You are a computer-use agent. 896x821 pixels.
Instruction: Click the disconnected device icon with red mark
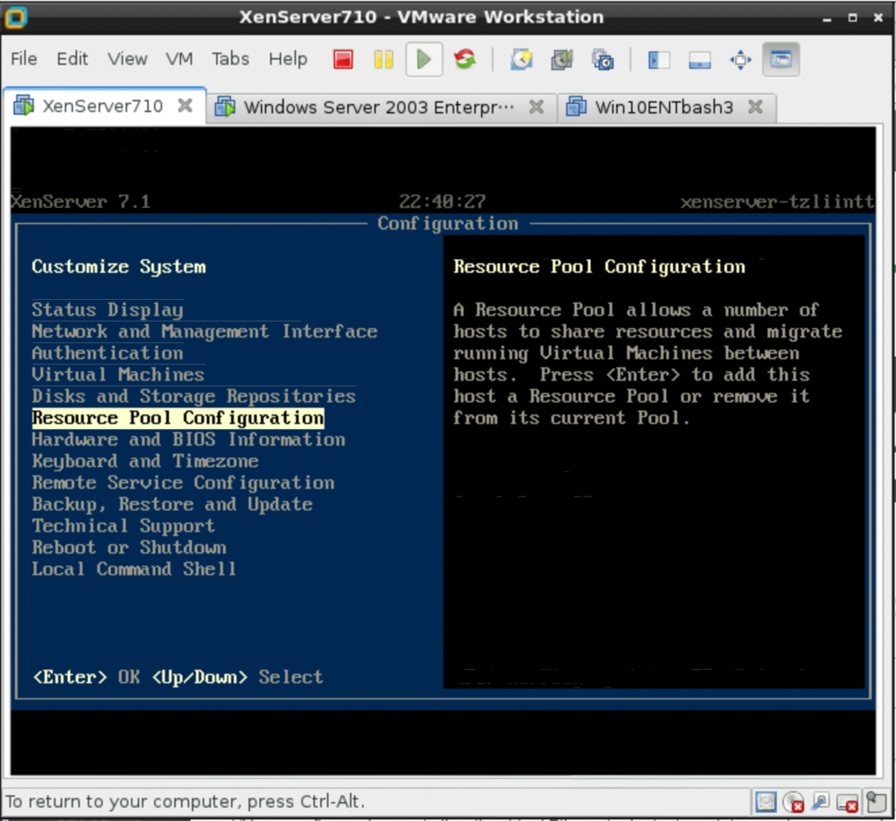[847, 802]
